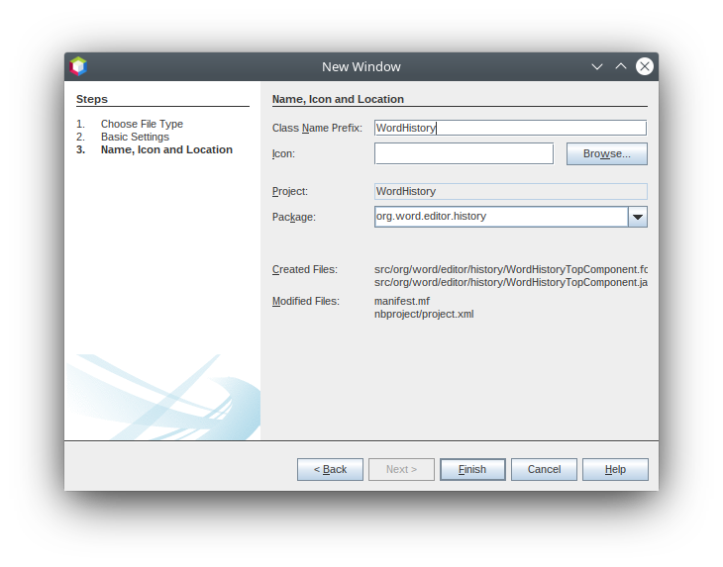Screen dimensions: 723x567
Task: Maximize the New Window dialog
Action: pyautogui.click(x=621, y=66)
